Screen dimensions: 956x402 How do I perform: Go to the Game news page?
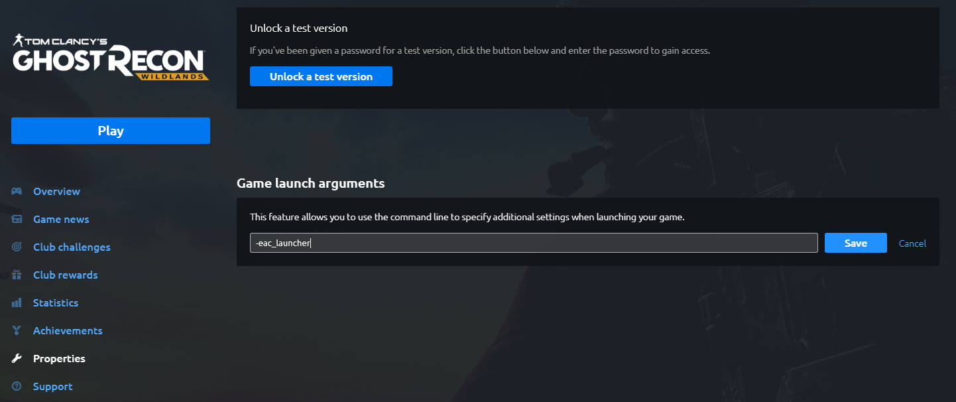pos(61,219)
